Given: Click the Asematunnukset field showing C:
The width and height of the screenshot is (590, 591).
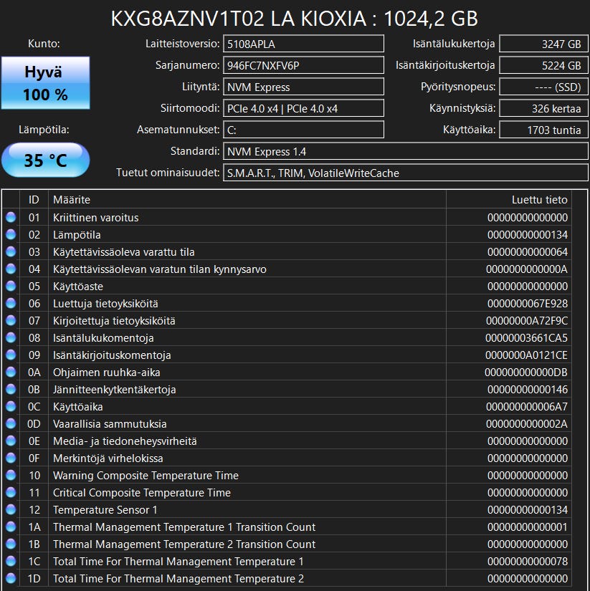Looking at the screenshot, I should (x=304, y=130).
